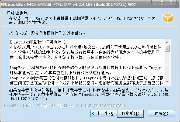Image resolution: width=180 pixels, height=122 pixels.
Task: Click the orange box logo in the header
Action: (x=168, y=18)
